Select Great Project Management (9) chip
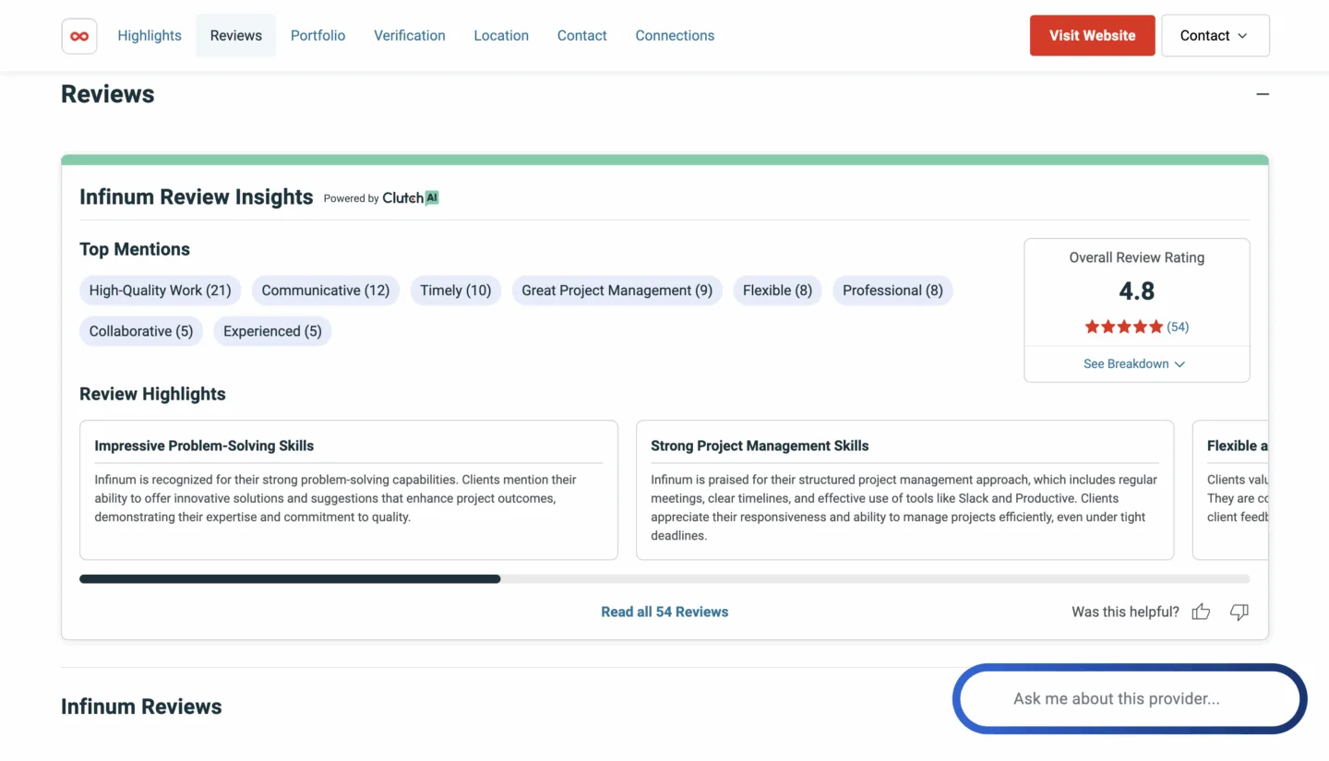Viewport: 1329px width, 761px height. click(x=617, y=291)
